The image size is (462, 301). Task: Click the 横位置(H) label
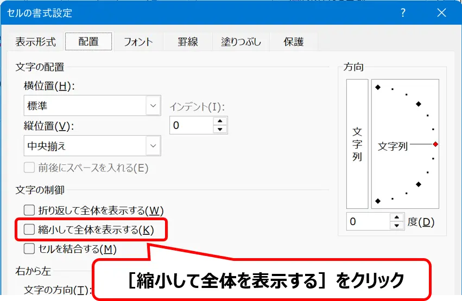click(49, 86)
